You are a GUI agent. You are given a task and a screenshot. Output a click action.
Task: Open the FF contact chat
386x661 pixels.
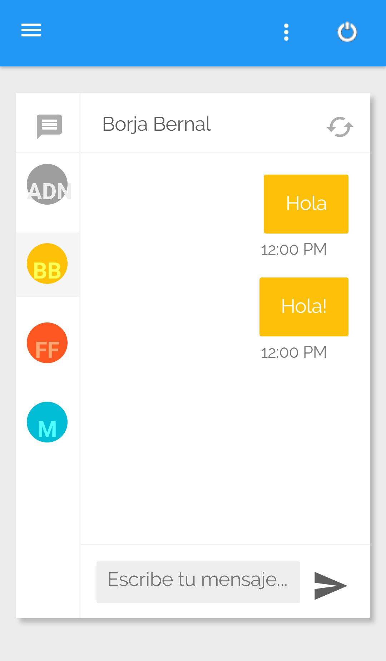click(x=47, y=343)
